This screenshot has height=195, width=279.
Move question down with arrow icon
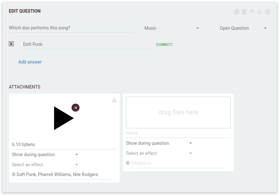[x=259, y=12]
